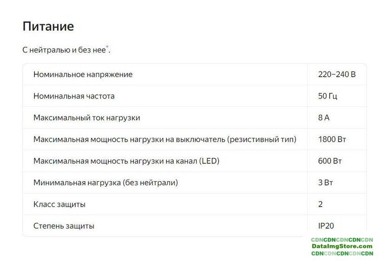Select the "Класс защиты" row label
This screenshot has width=390, height=262.
[59, 204]
